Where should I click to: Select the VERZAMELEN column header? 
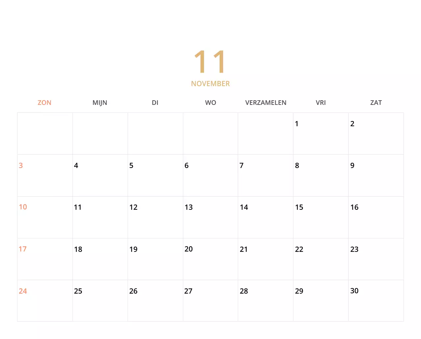coord(266,103)
